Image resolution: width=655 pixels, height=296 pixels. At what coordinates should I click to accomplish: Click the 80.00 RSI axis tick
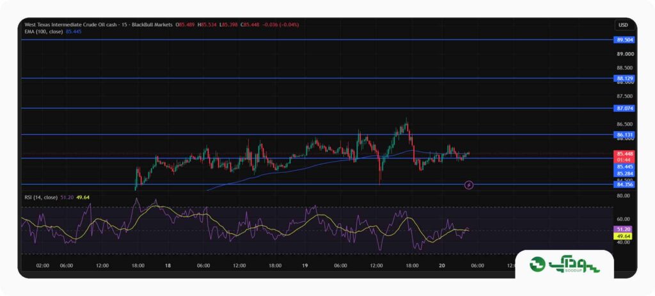(624, 196)
